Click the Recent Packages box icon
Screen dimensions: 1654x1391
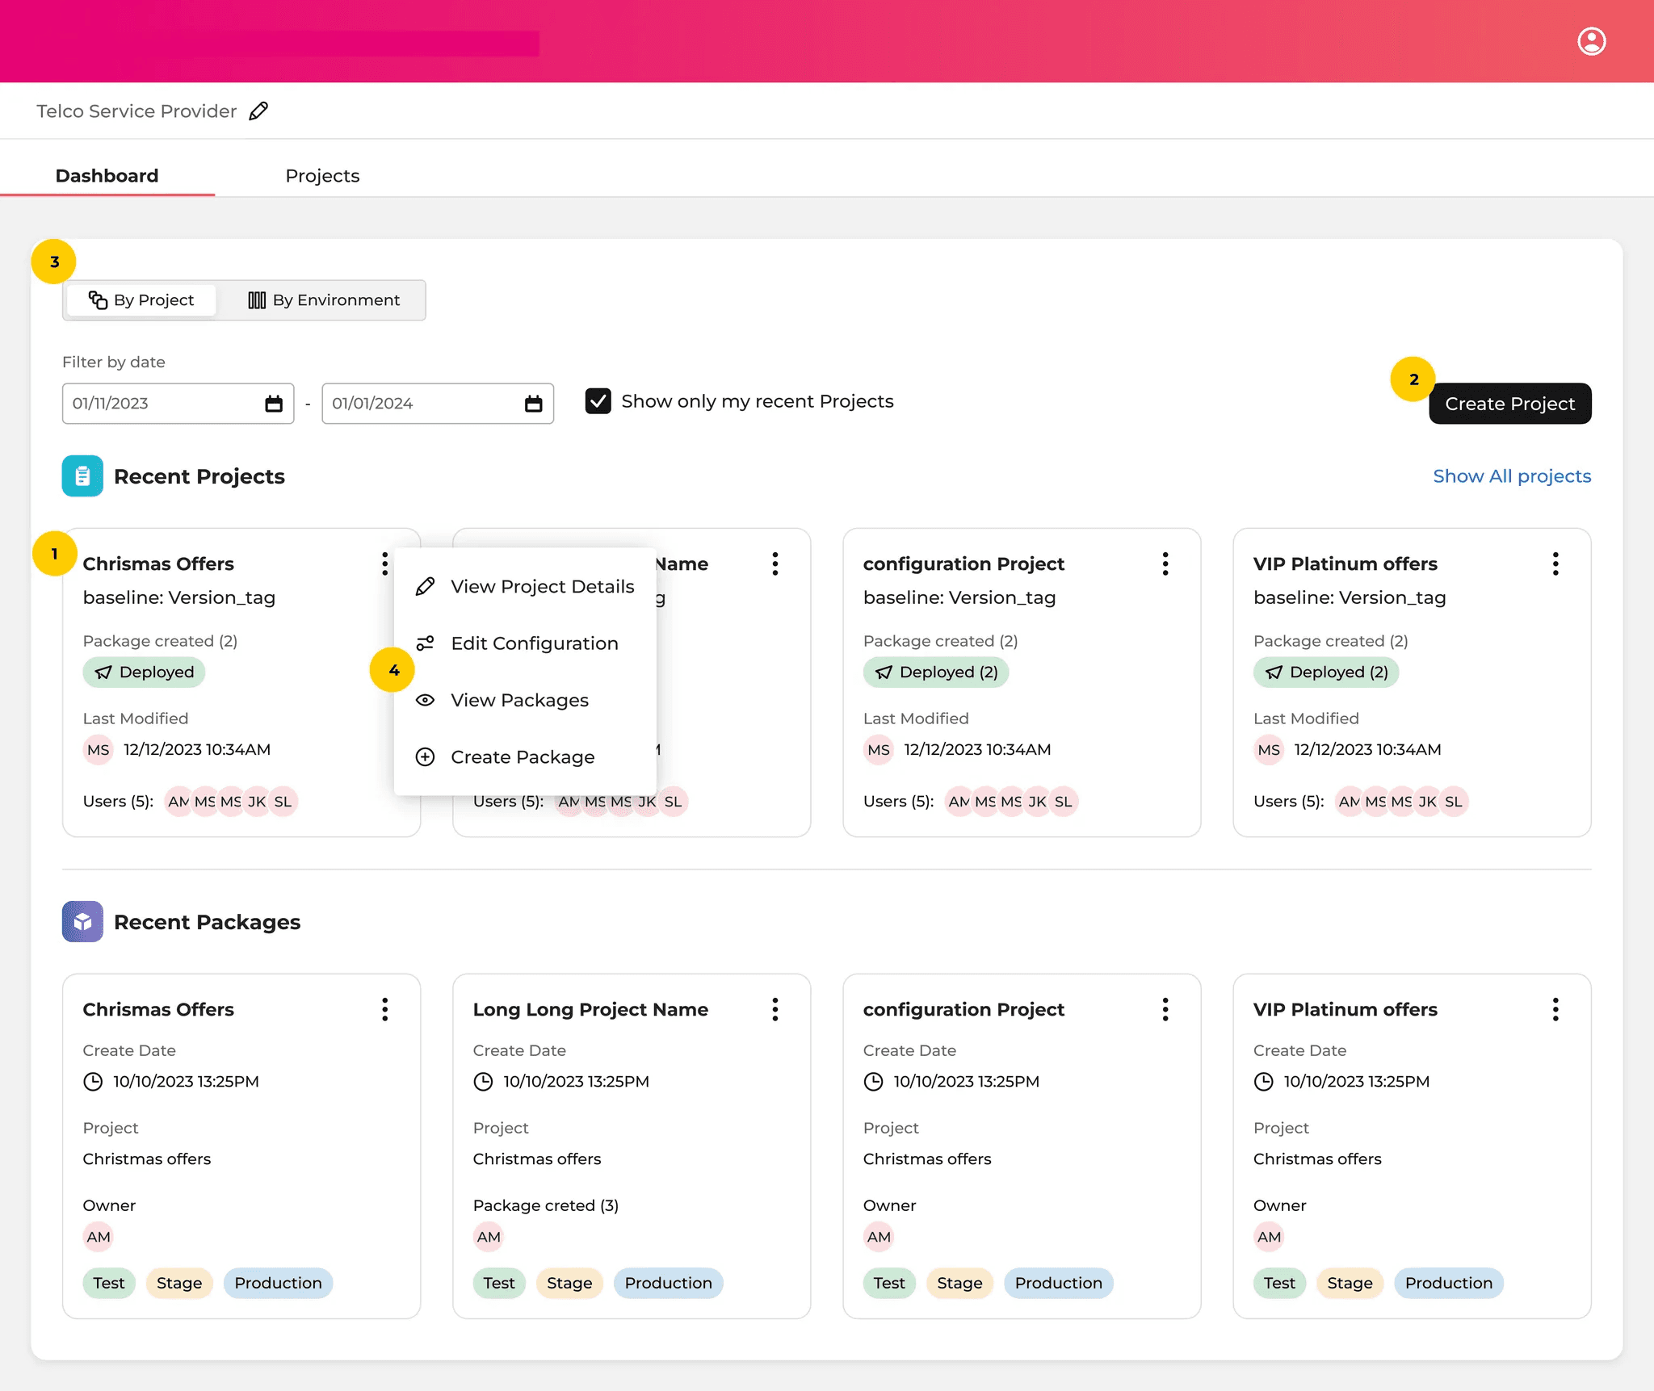coord(82,922)
